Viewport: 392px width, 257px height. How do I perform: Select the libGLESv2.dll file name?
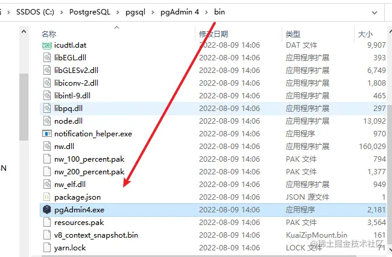click(x=76, y=70)
